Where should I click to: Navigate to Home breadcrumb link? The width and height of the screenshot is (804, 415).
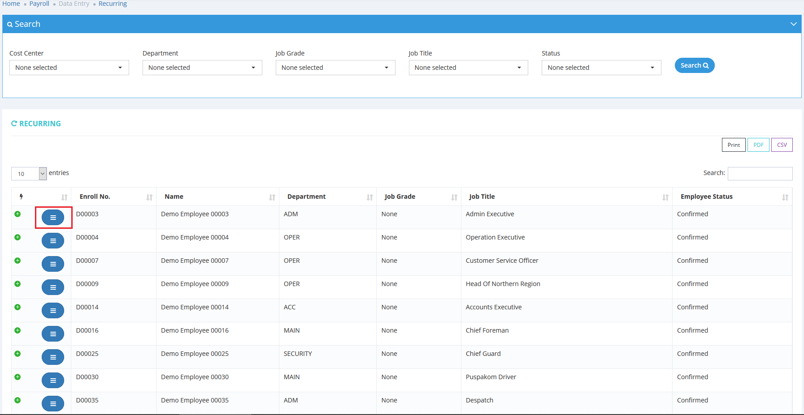pos(11,4)
